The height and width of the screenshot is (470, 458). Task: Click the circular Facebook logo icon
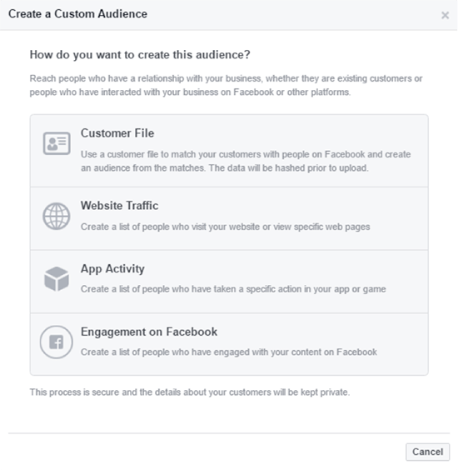(x=57, y=342)
